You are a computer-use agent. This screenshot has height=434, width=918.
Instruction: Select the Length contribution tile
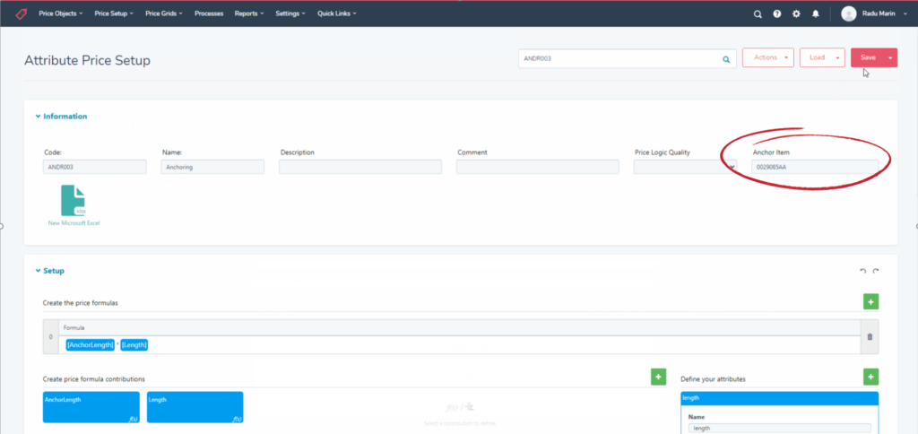(195, 407)
